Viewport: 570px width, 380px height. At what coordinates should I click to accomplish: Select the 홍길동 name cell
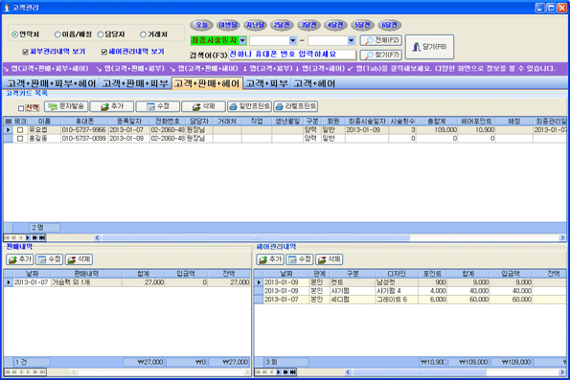pos(44,139)
